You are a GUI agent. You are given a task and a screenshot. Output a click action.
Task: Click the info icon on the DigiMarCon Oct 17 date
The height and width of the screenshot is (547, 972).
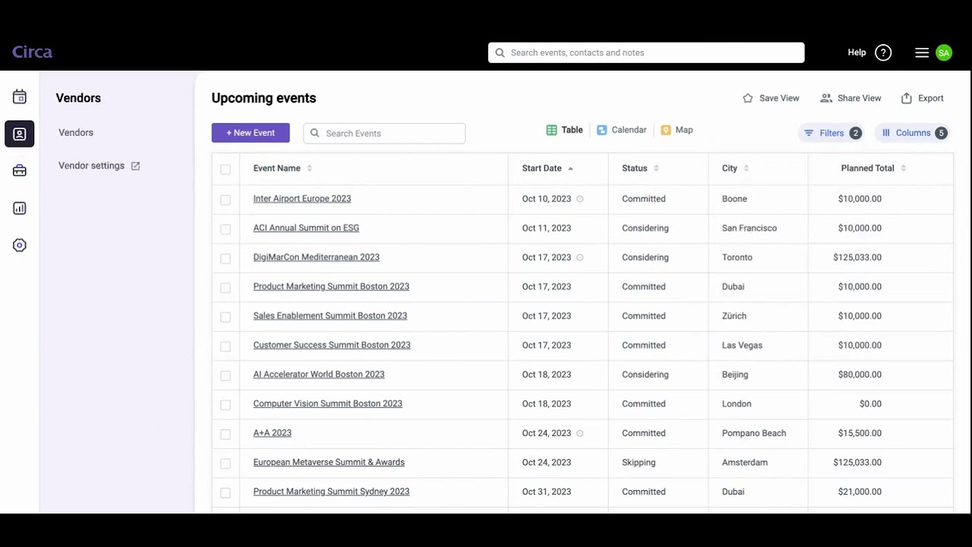pos(579,258)
